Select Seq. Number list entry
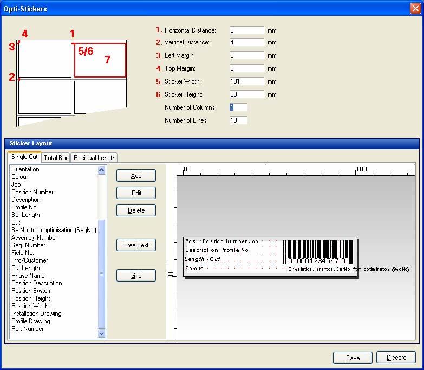Screen dimensions: 424x370 pos(28,245)
